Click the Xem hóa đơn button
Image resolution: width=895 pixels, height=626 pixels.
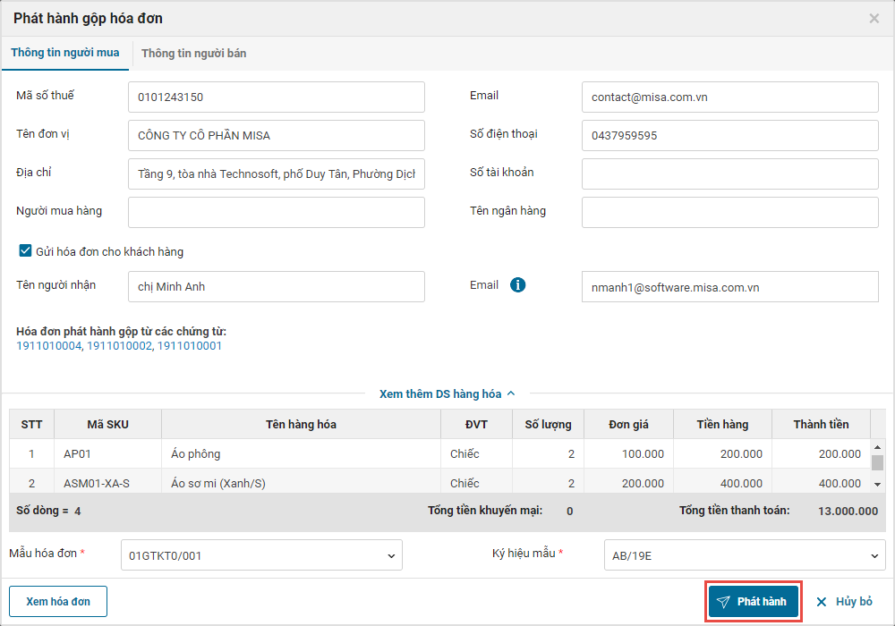coord(58,602)
